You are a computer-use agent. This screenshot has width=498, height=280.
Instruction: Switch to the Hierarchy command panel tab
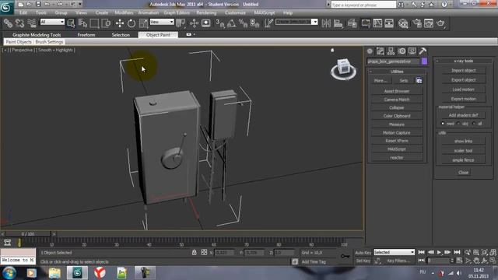(x=391, y=51)
